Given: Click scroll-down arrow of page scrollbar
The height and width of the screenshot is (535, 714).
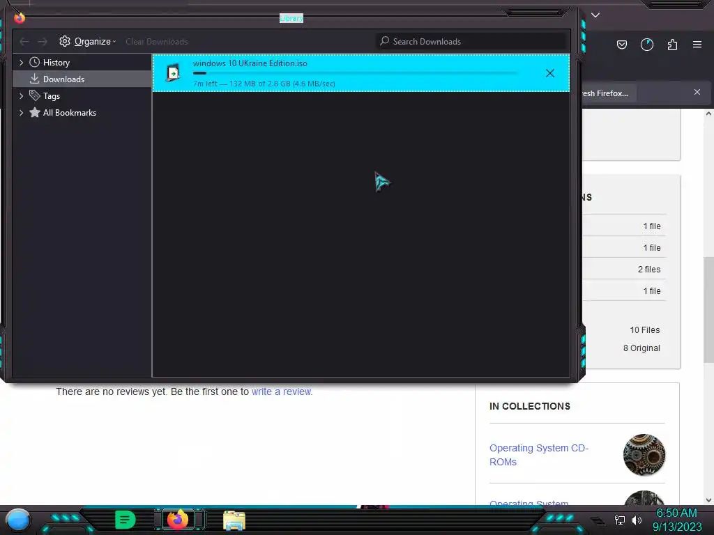Looking at the screenshot, I should pos(708,500).
